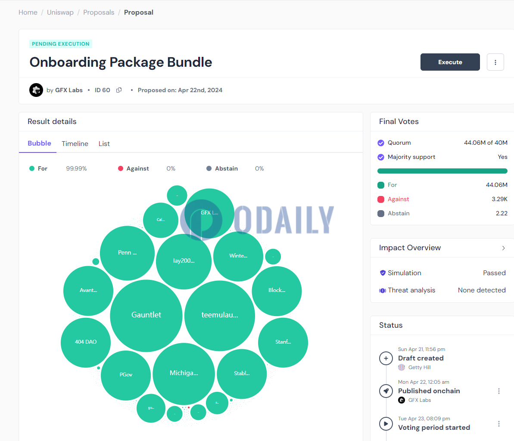This screenshot has height=441, width=514.
Task: Click the Against swatch in Final Votes
Action: (381, 199)
